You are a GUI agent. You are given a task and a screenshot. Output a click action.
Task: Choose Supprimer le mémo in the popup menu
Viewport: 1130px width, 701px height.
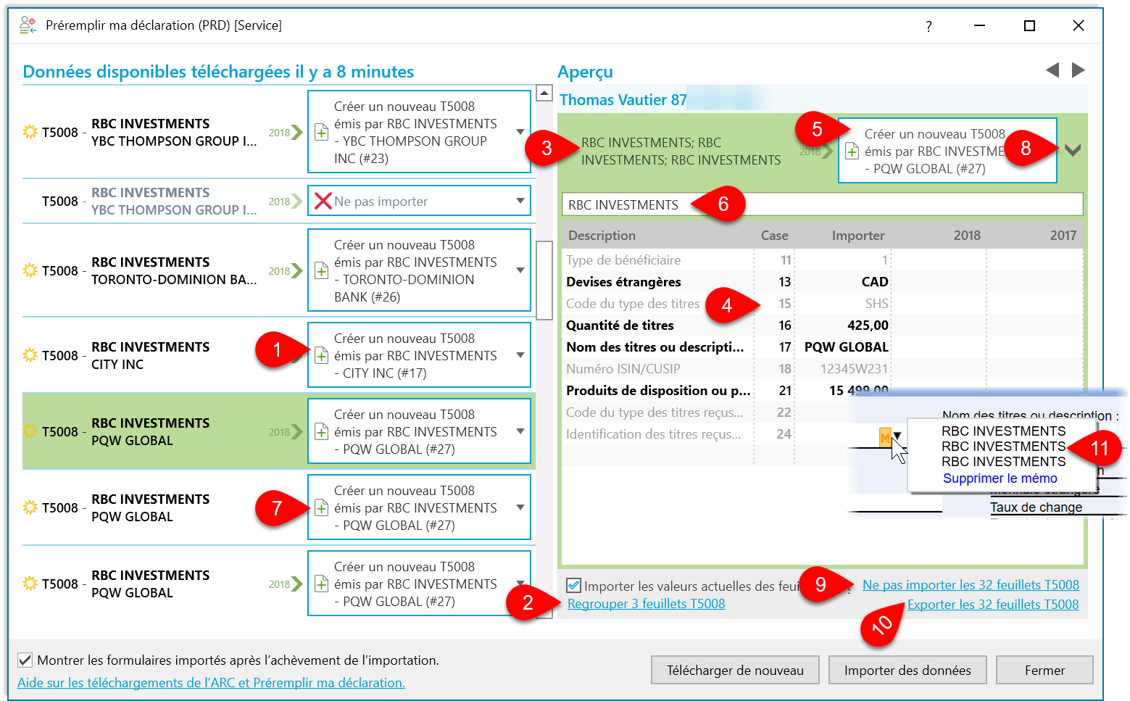coord(1000,478)
